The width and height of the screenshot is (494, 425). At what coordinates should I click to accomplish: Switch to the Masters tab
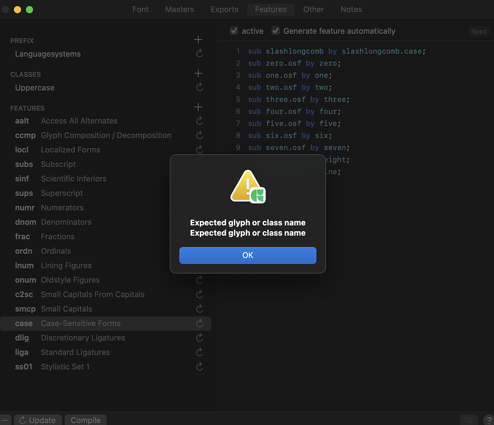[179, 9]
